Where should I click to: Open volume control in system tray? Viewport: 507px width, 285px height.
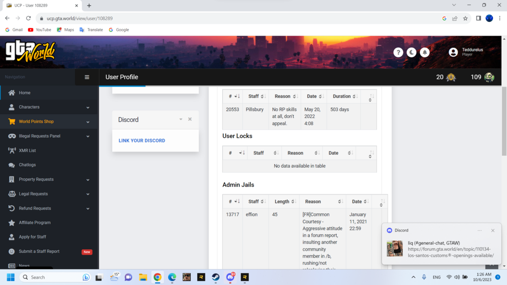[457, 277]
